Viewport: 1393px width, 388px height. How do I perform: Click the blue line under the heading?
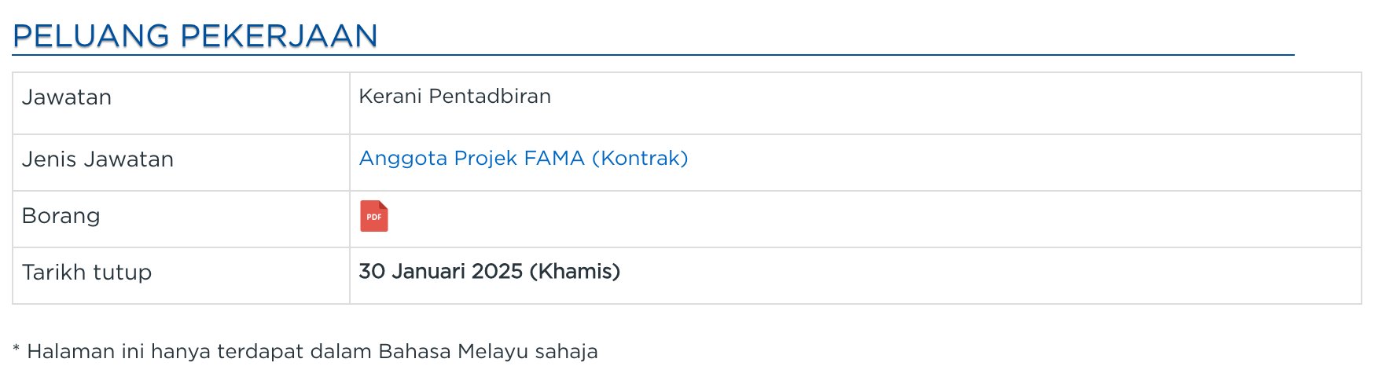[652, 55]
